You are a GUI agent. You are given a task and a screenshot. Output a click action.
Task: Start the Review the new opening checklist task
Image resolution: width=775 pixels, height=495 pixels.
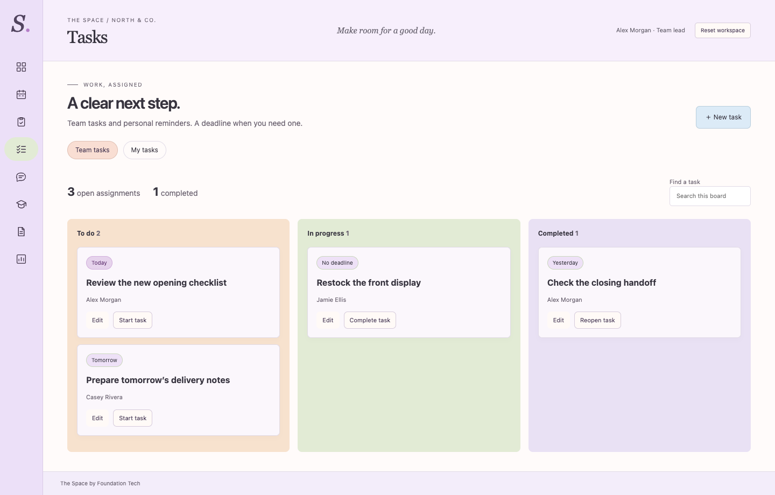(132, 320)
